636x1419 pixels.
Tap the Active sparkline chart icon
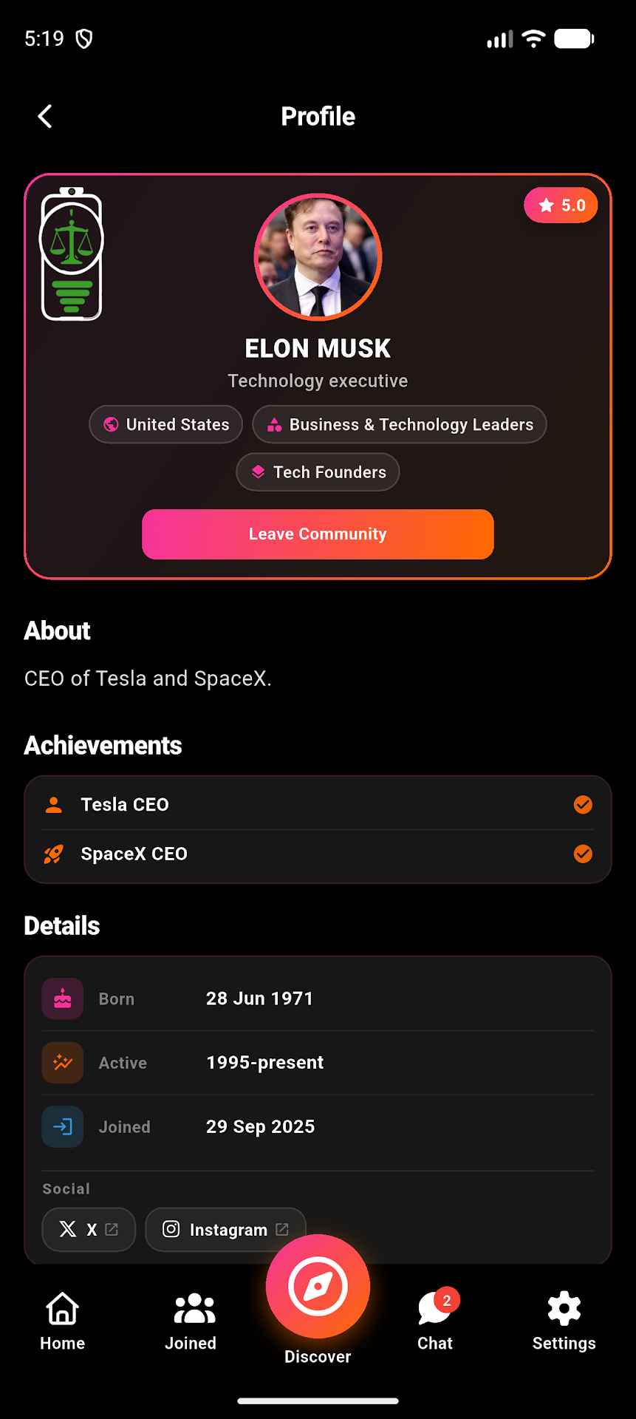[x=63, y=1063]
